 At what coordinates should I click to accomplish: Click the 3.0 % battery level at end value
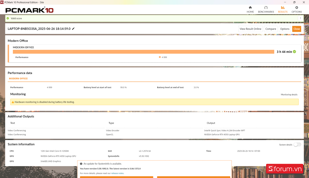196,87
